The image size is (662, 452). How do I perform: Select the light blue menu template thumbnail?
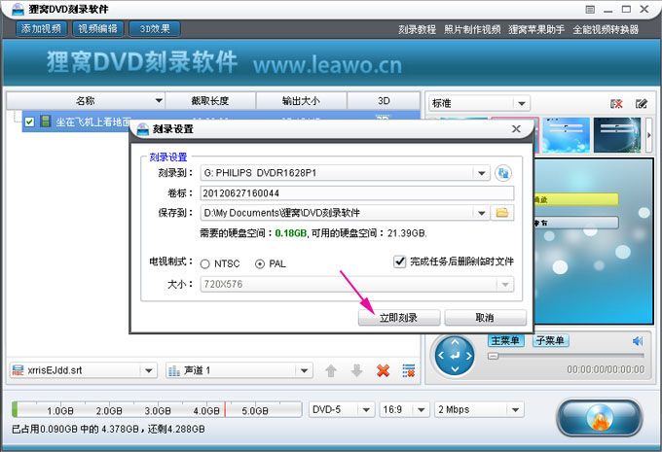point(566,135)
